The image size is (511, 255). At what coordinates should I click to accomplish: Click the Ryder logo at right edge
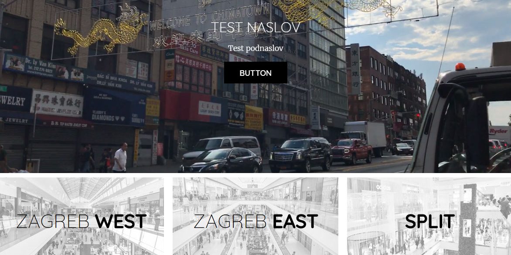tap(499, 131)
